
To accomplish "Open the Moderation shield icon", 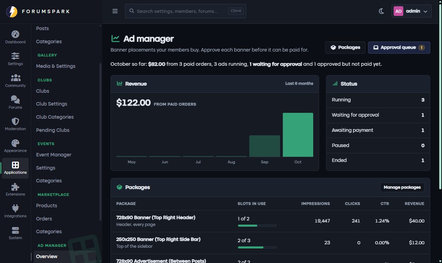I will 15,121.
